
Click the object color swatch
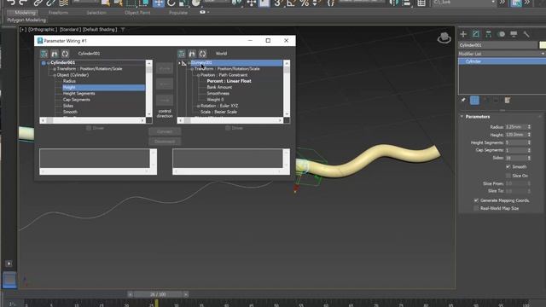(x=543, y=45)
